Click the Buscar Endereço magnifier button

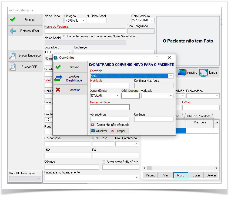(25, 55)
